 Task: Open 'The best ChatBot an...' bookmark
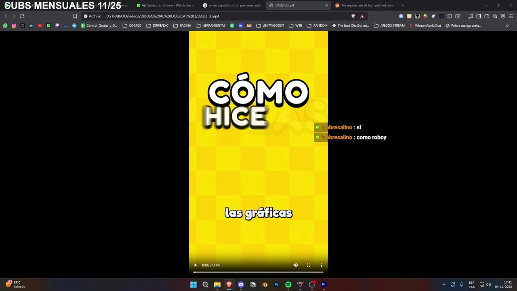click(x=351, y=25)
